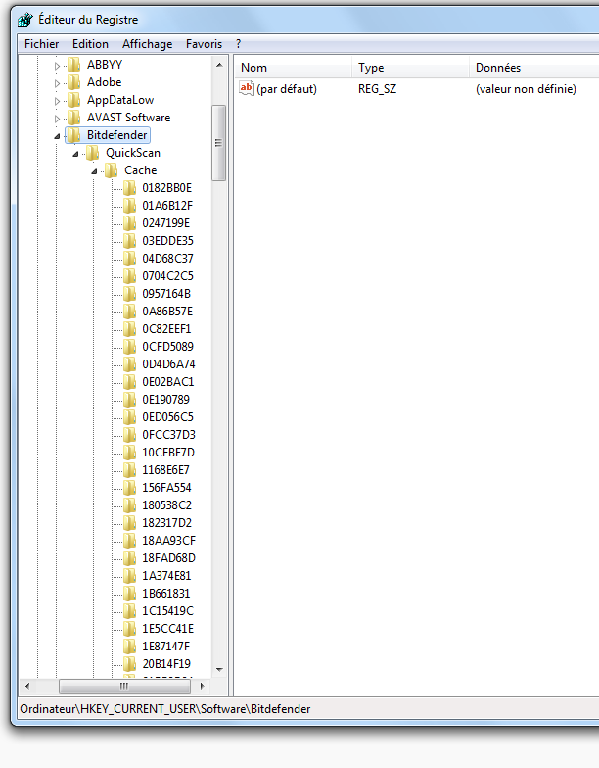Click the Registry Editor title bar icon
Image resolution: width=599 pixels, height=768 pixels.
pyautogui.click(x=25, y=20)
